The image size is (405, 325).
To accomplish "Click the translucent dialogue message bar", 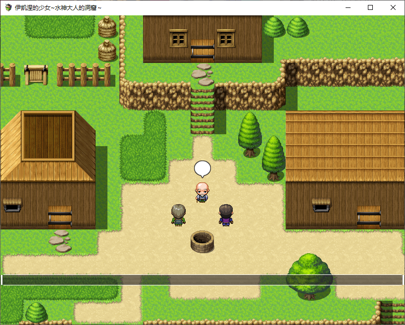I will [x=202, y=280].
